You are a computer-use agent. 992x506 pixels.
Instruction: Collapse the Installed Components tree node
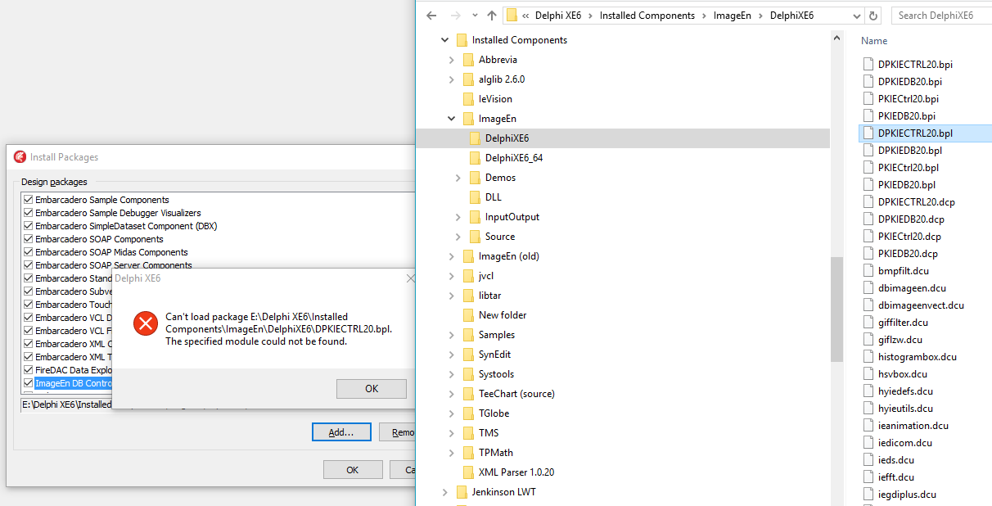445,40
